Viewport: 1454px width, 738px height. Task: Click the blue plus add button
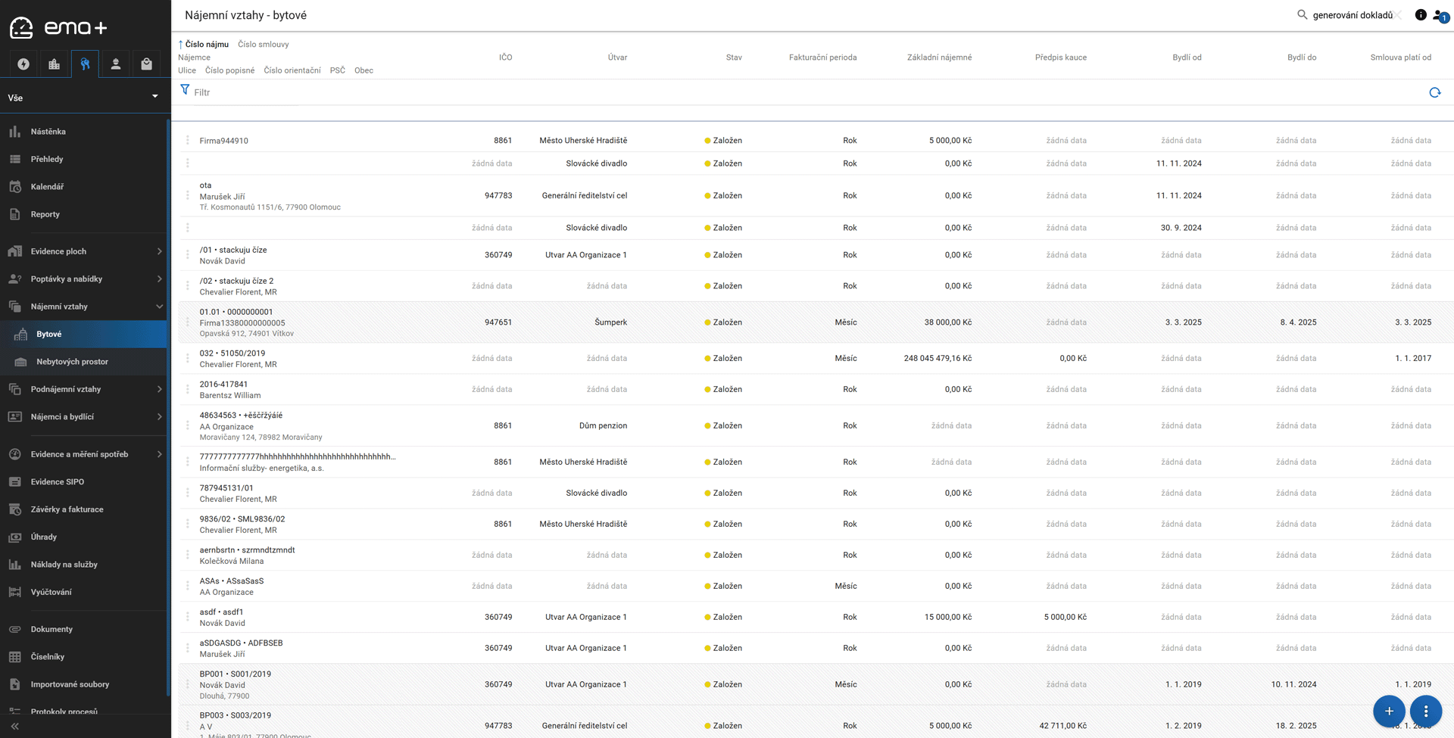pos(1389,711)
